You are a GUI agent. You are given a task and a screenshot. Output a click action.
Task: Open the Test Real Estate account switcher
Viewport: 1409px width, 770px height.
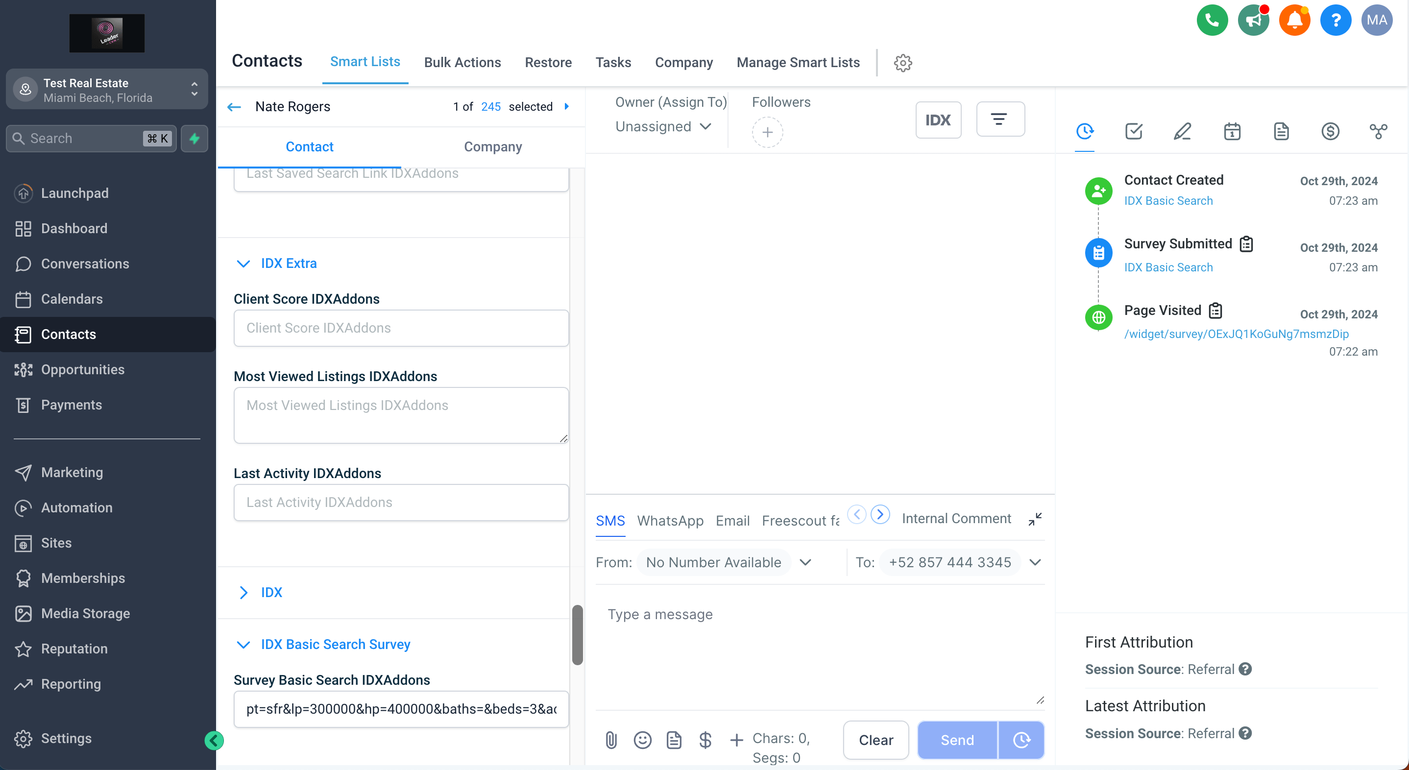point(107,90)
